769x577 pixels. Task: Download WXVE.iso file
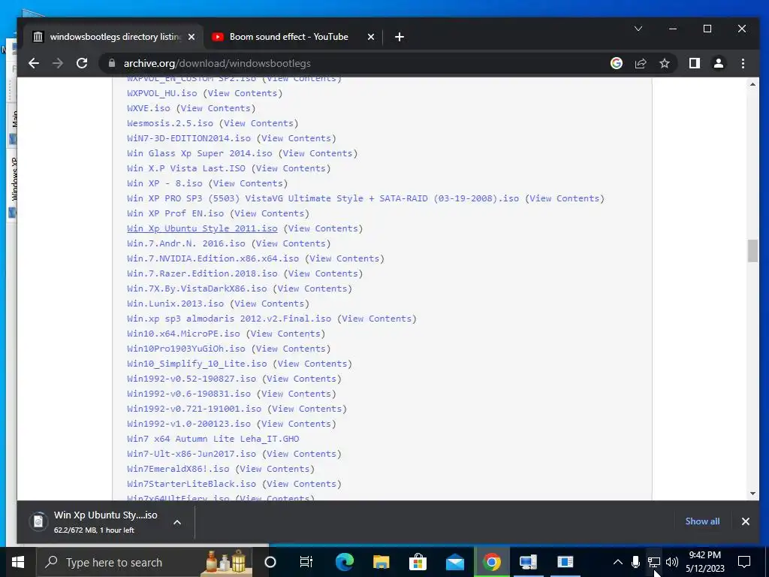pyautogui.click(x=149, y=108)
